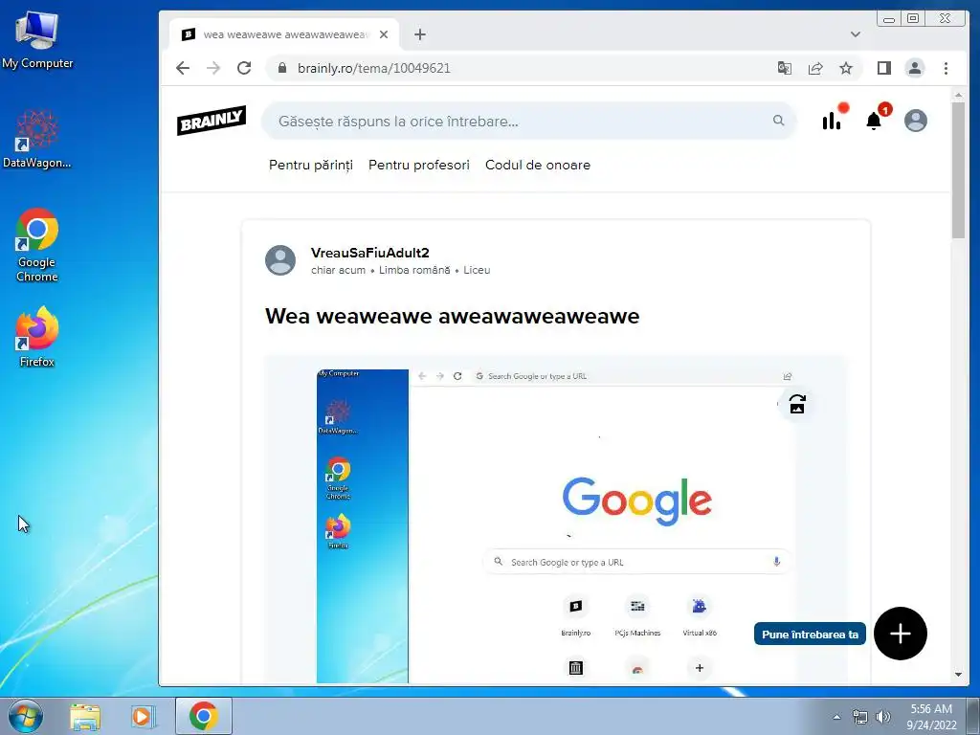This screenshot has height=735, width=980.
Task: Click page scrollbar up arrow
Action: click(958, 95)
